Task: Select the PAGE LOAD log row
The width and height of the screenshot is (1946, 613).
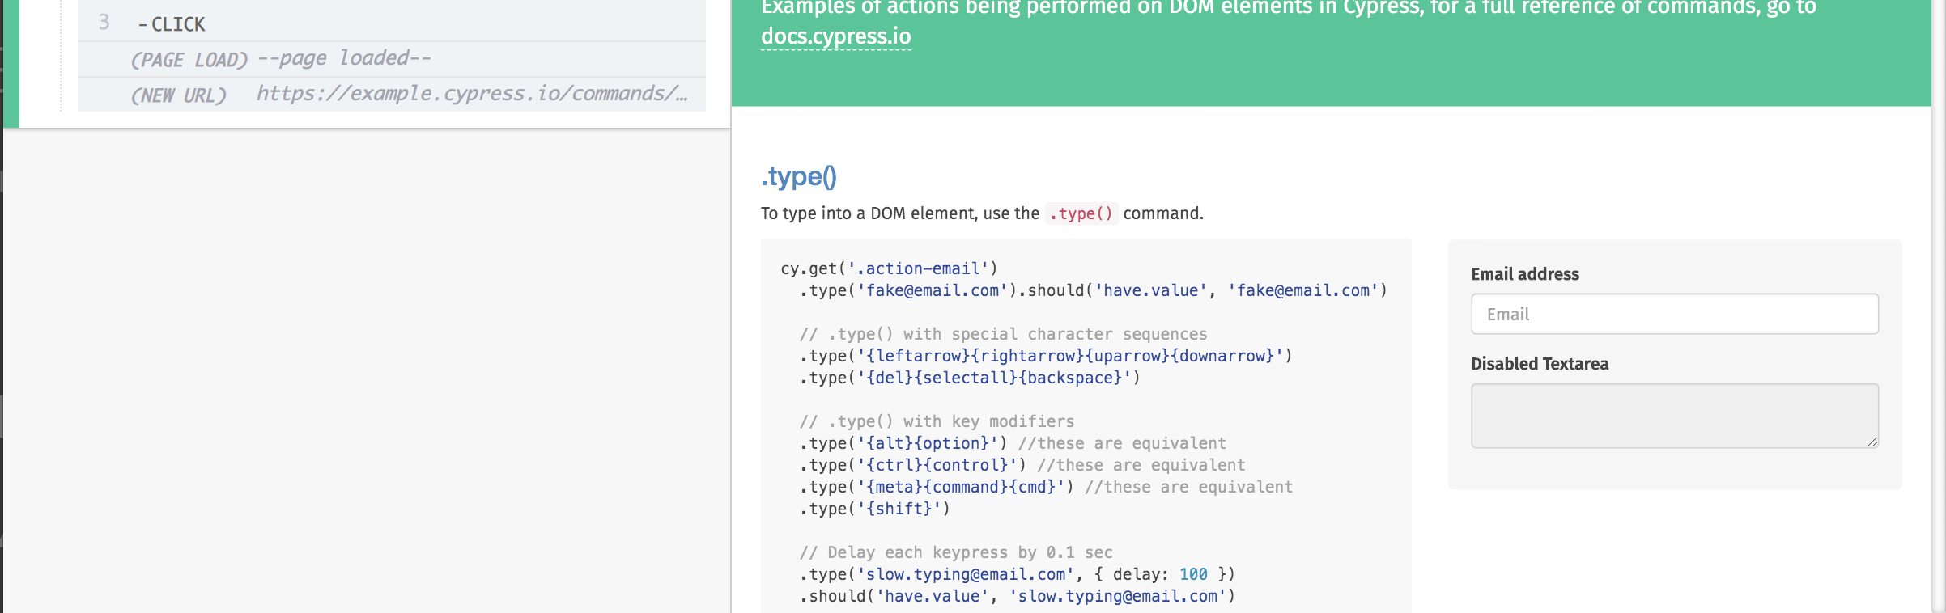Action: pyautogui.click(x=392, y=59)
